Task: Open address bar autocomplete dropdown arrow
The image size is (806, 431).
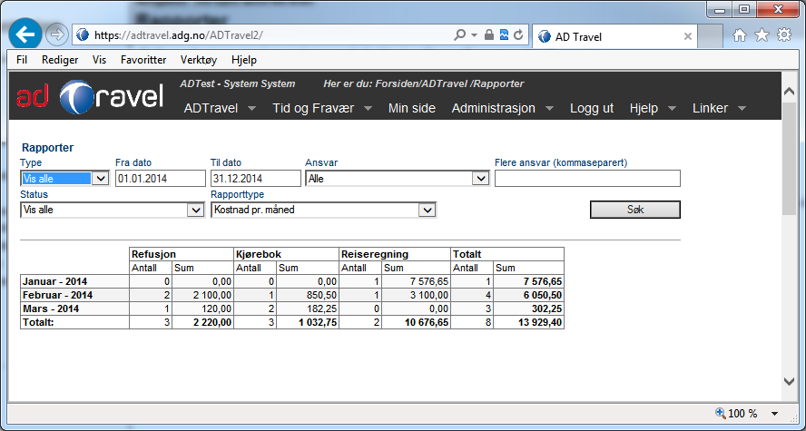Action: [x=474, y=35]
